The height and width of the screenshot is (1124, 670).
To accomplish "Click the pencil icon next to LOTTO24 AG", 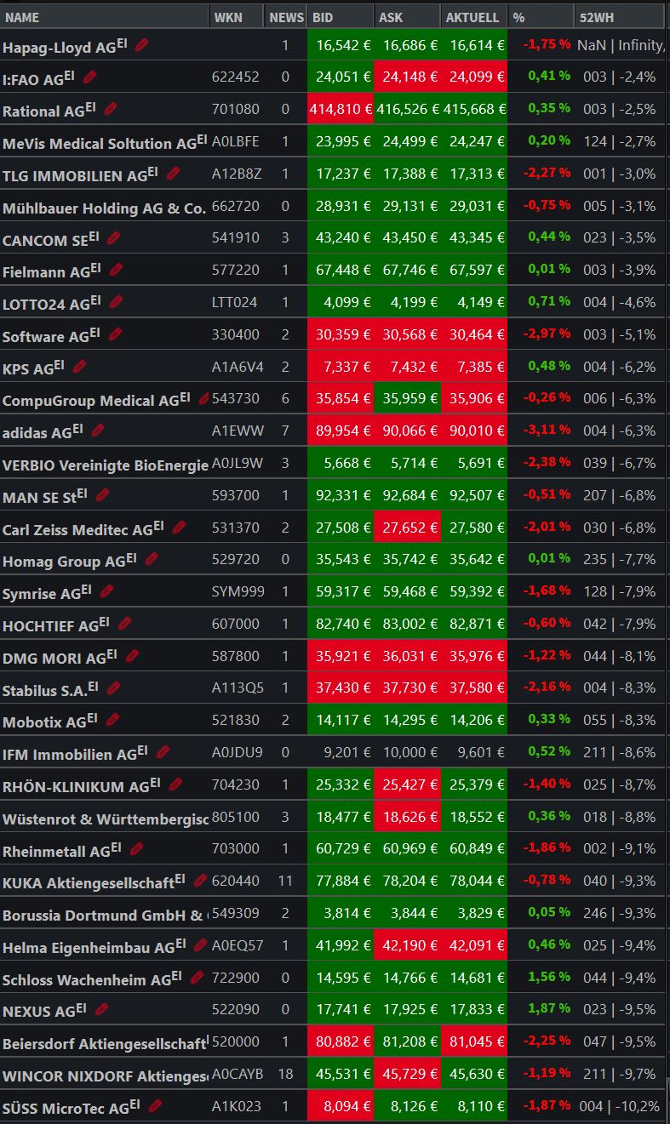I will tap(117, 301).
